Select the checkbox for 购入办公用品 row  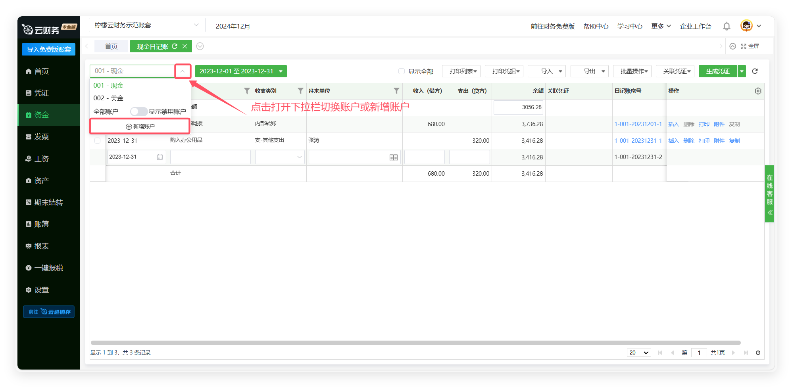[98, 141]
